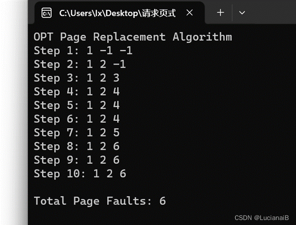This screenshot has height=225, width=296.
Task: Click the Step 2 output line
Action: pos(79,64)
